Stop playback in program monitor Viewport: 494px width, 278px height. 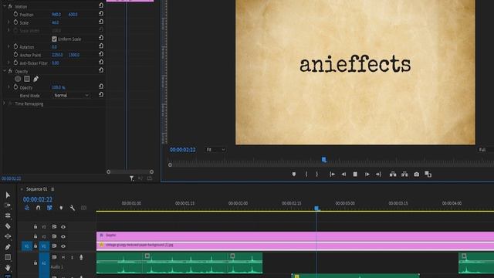click(355, 174)
